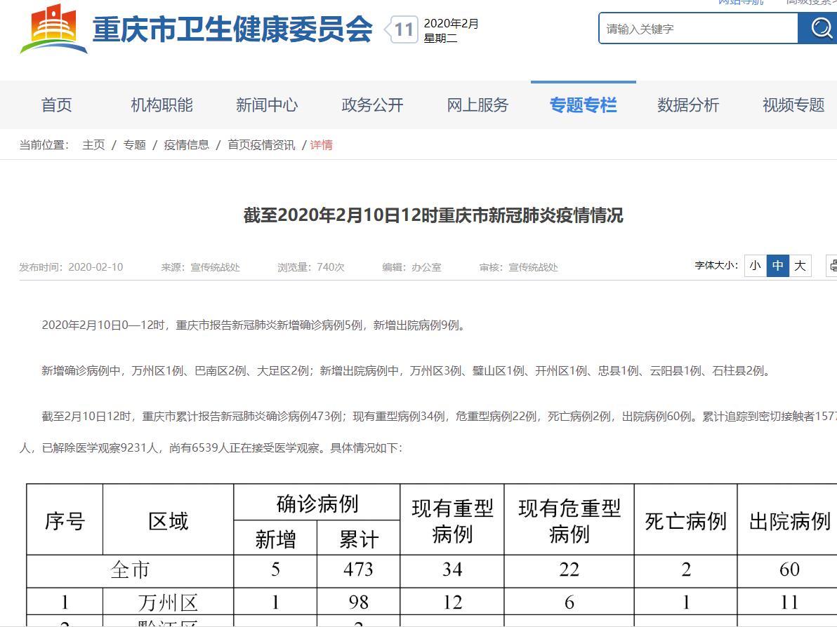Click the 新增 sub-column header
Screen dimensions: 837x627
pyautogui.click(x=275, y=539)
